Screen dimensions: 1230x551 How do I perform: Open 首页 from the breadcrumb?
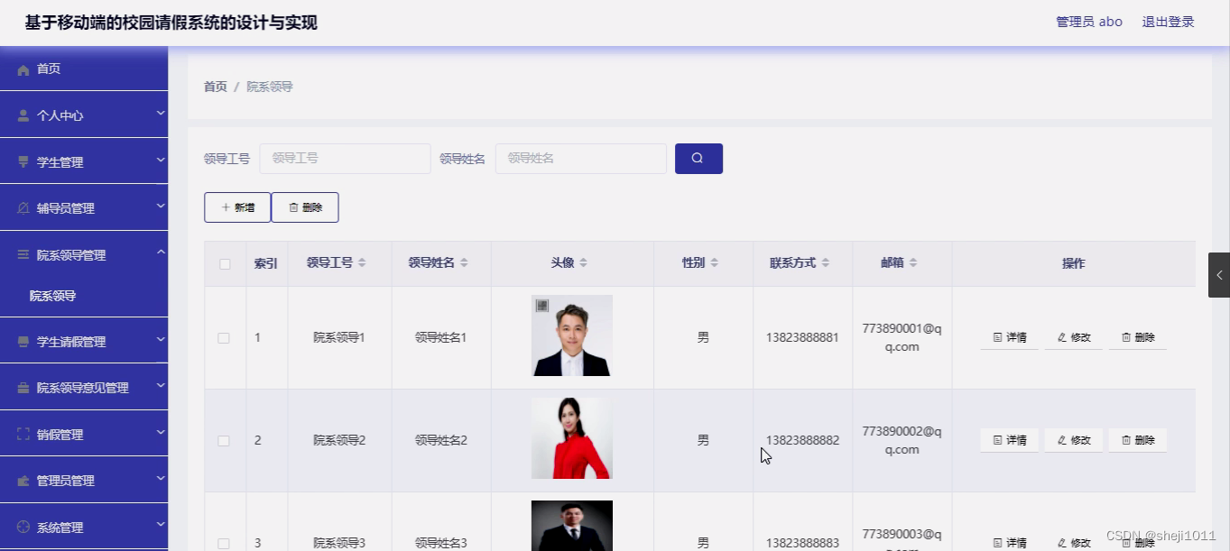[215, 86]
